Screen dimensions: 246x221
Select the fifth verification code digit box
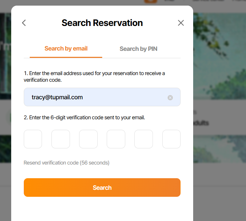[143, 139]
